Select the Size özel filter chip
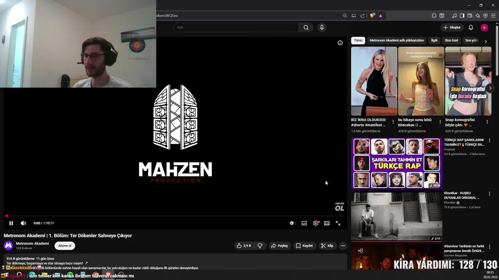 coord(451,40)
